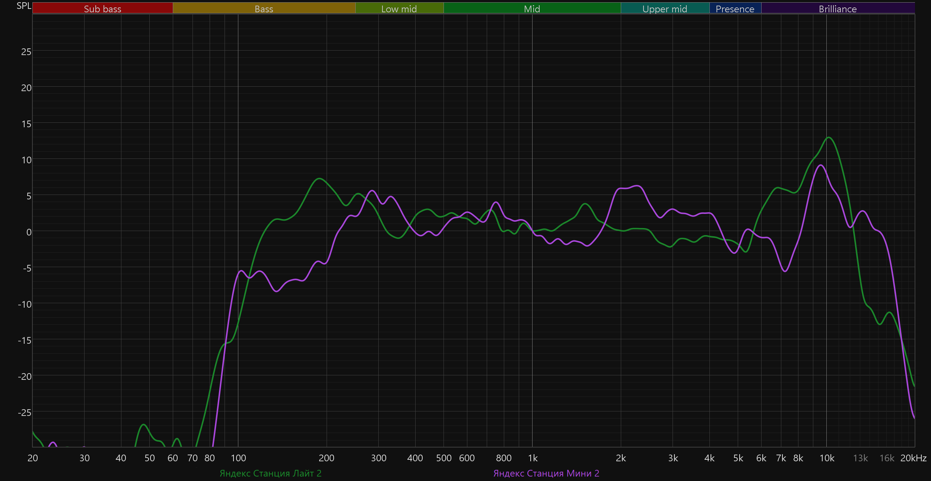Click the 10k frequency axis label
931x481 pixels.
[x=827, y=458]
